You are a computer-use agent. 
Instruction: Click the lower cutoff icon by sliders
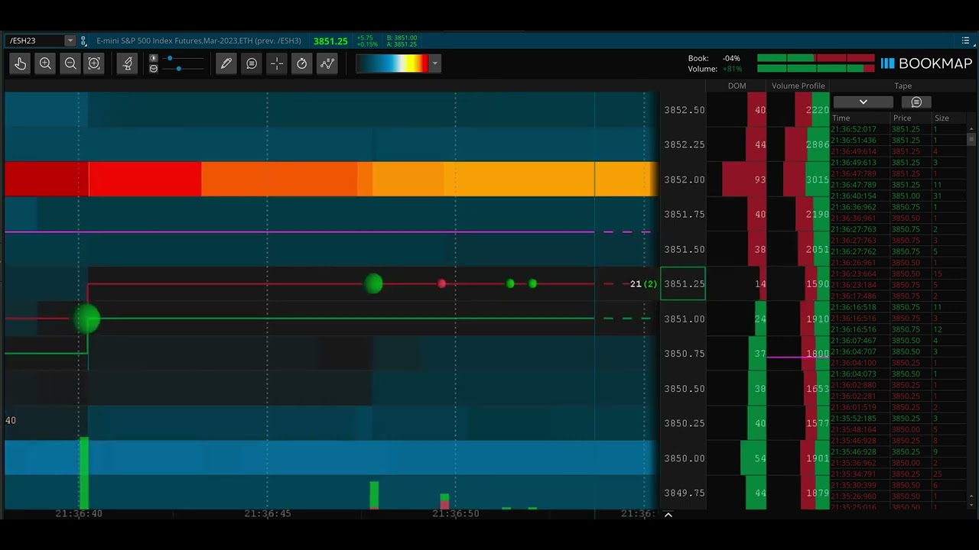coord(154,69)
